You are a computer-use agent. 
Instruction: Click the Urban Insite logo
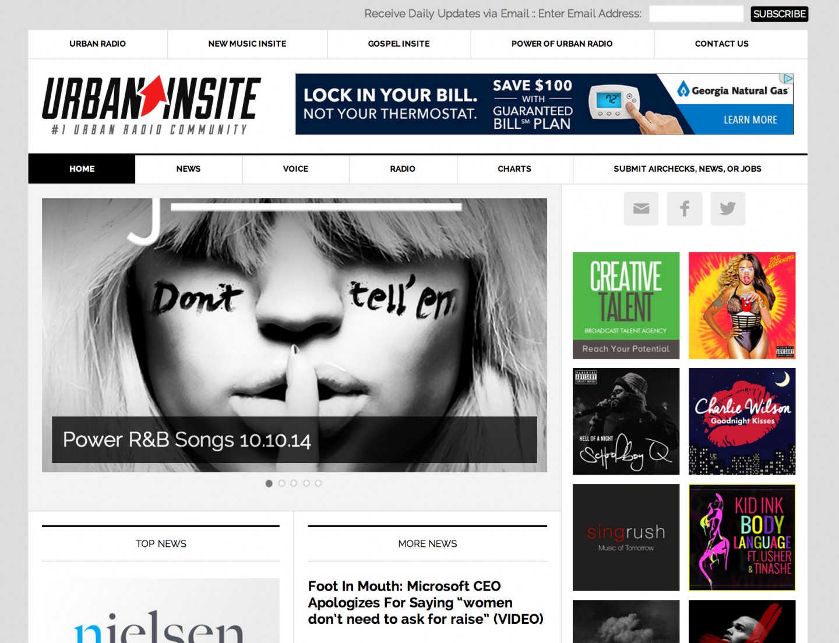[151, 105]
